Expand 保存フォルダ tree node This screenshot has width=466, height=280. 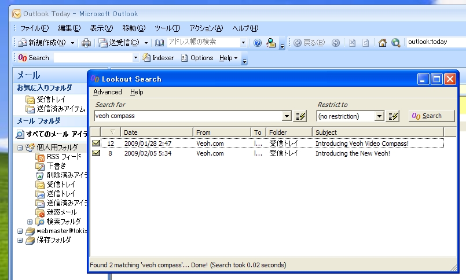[x=20, y=240]
